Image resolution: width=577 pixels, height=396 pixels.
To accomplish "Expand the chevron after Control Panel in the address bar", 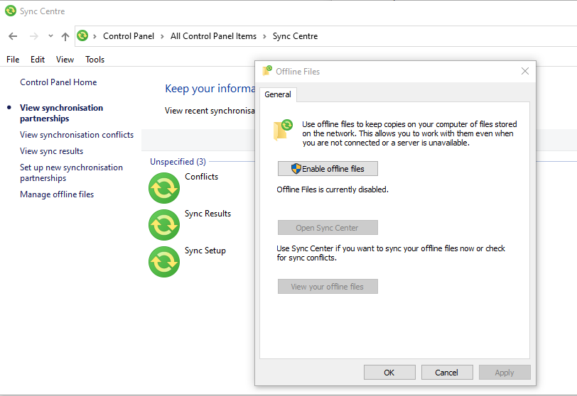I will click(x=162, y=36).
